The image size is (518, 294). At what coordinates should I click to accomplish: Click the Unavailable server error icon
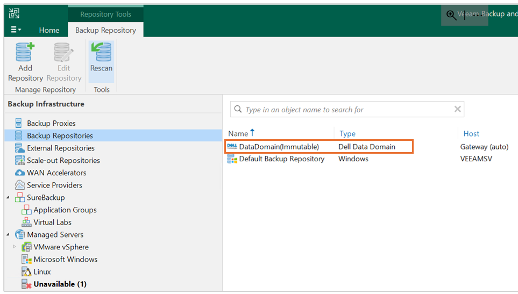26,284
